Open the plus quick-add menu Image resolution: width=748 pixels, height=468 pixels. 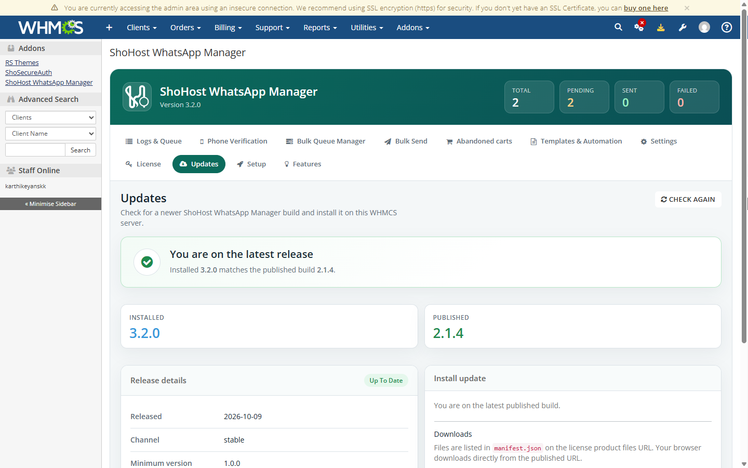click(x=109, y=28)
